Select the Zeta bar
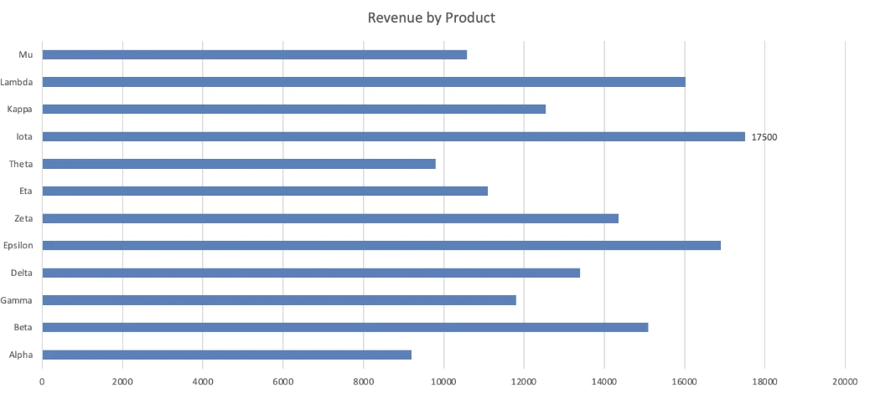 (x=331, y=218)
